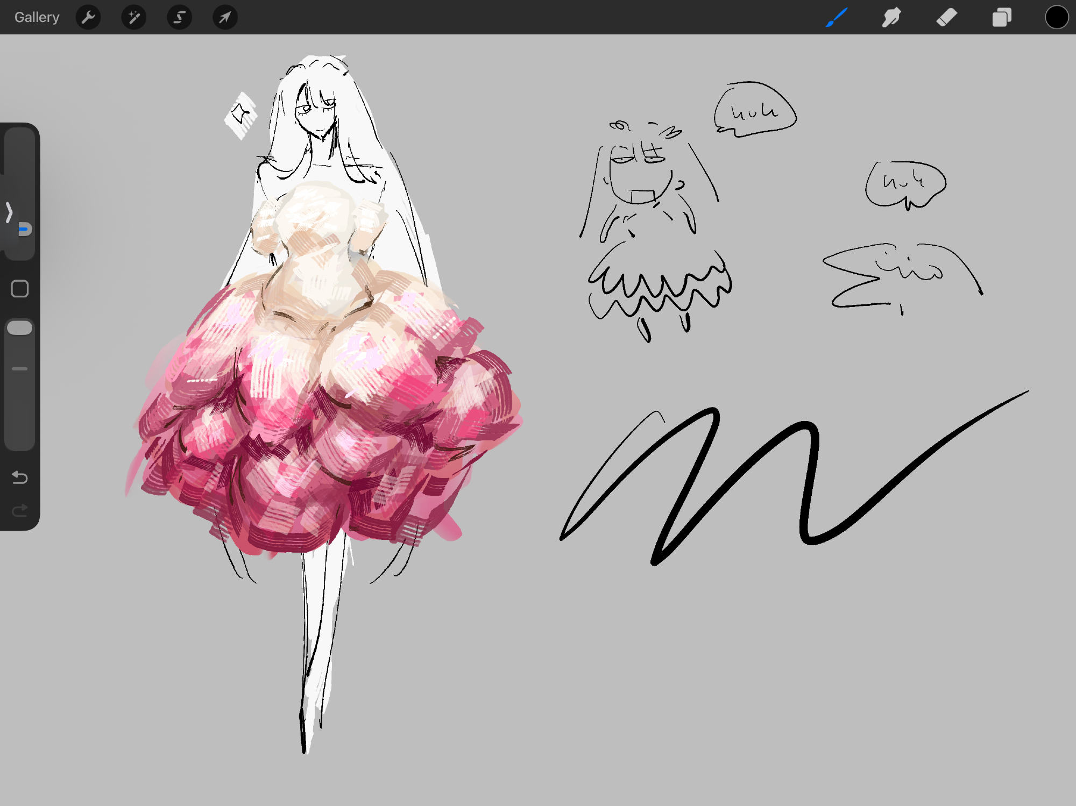1076x806 pixels.
Task: Redo using the sidebar arrow
Action: click(x=20, y=510)
